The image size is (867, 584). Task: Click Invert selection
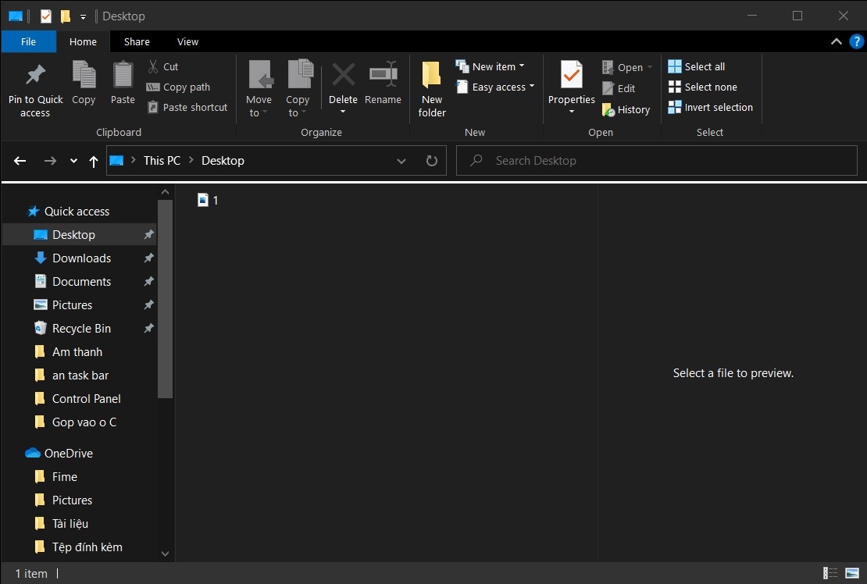[711, 107]
